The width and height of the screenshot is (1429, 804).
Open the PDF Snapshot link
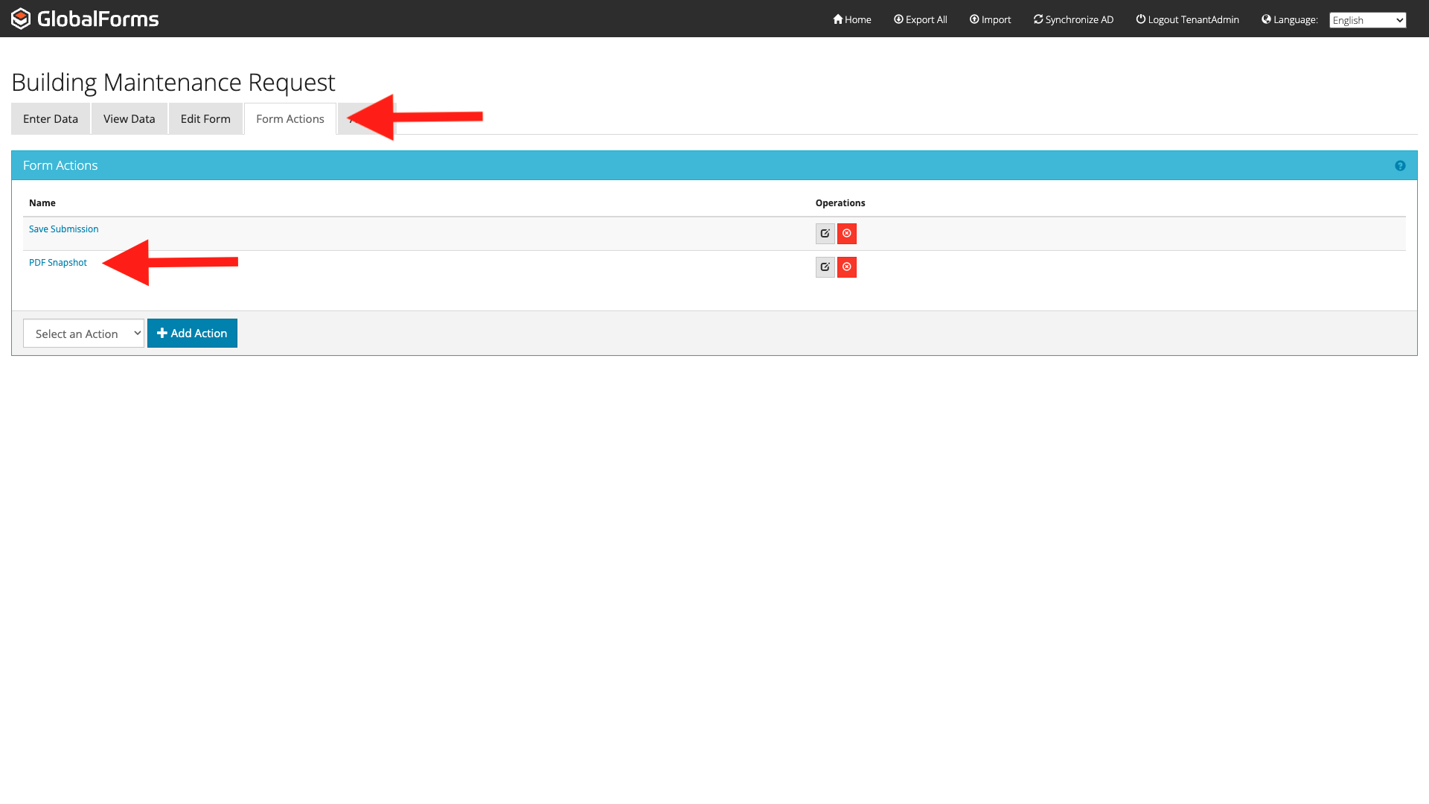coord(58,263)
